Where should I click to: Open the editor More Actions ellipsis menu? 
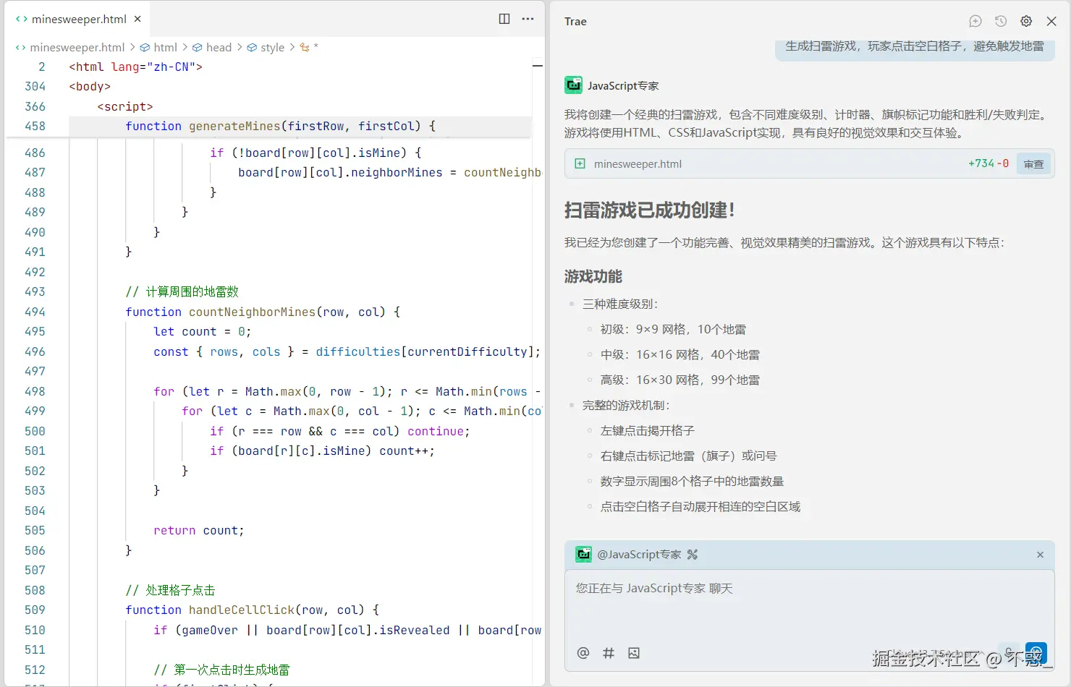coord(528,19)
